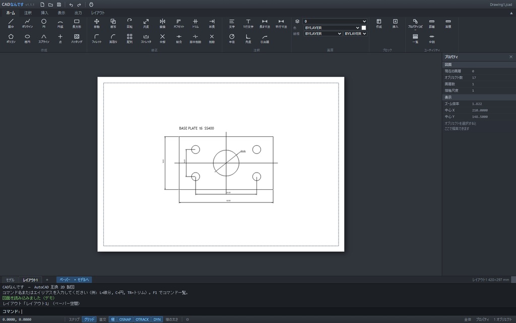Screen dimensions: 516x323
Task: Open the layer dropdown showing 0
Action: pyautogui.click(x=335, y=21)
